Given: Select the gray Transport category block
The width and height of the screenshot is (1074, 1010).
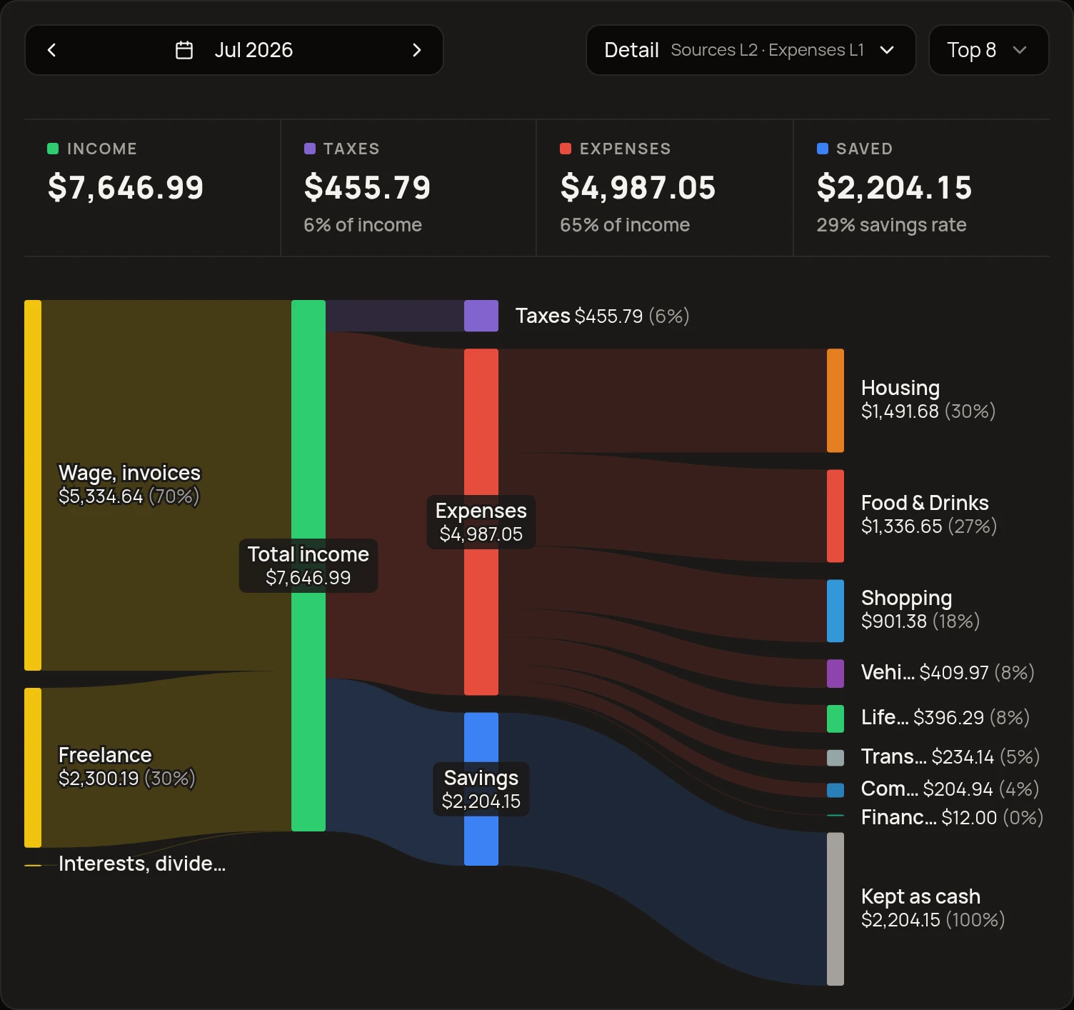Looking at the screenshot, I should 835,758.
